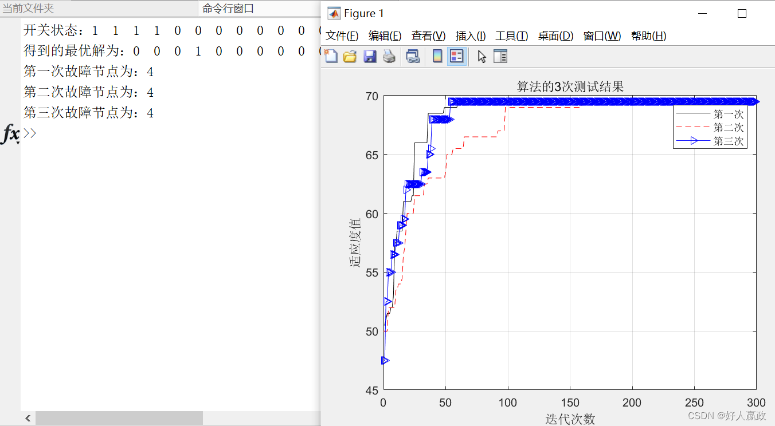Click the y-axis tick label 50
The height and width of the screenshot is (426, 775).
(372, 332)
